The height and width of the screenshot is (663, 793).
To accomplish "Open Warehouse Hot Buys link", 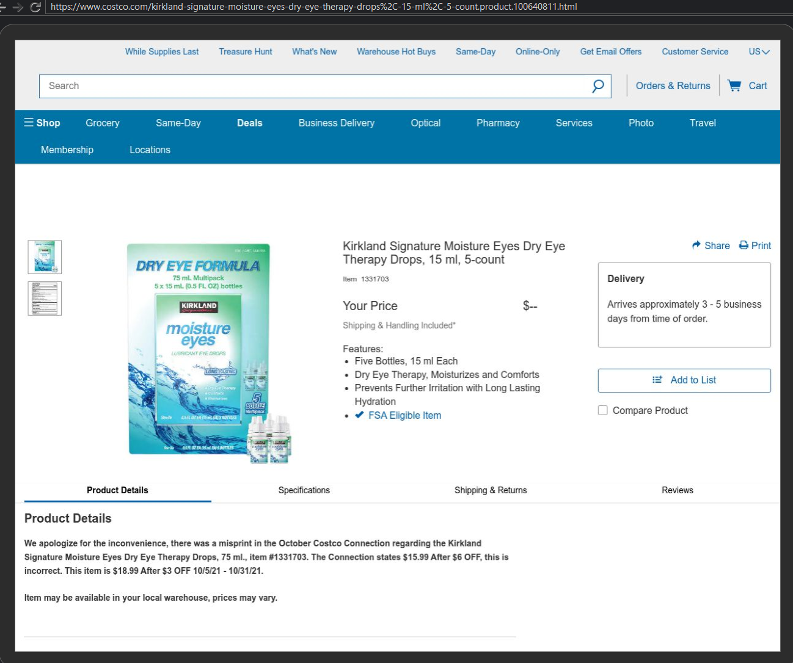I will point(396,52).
